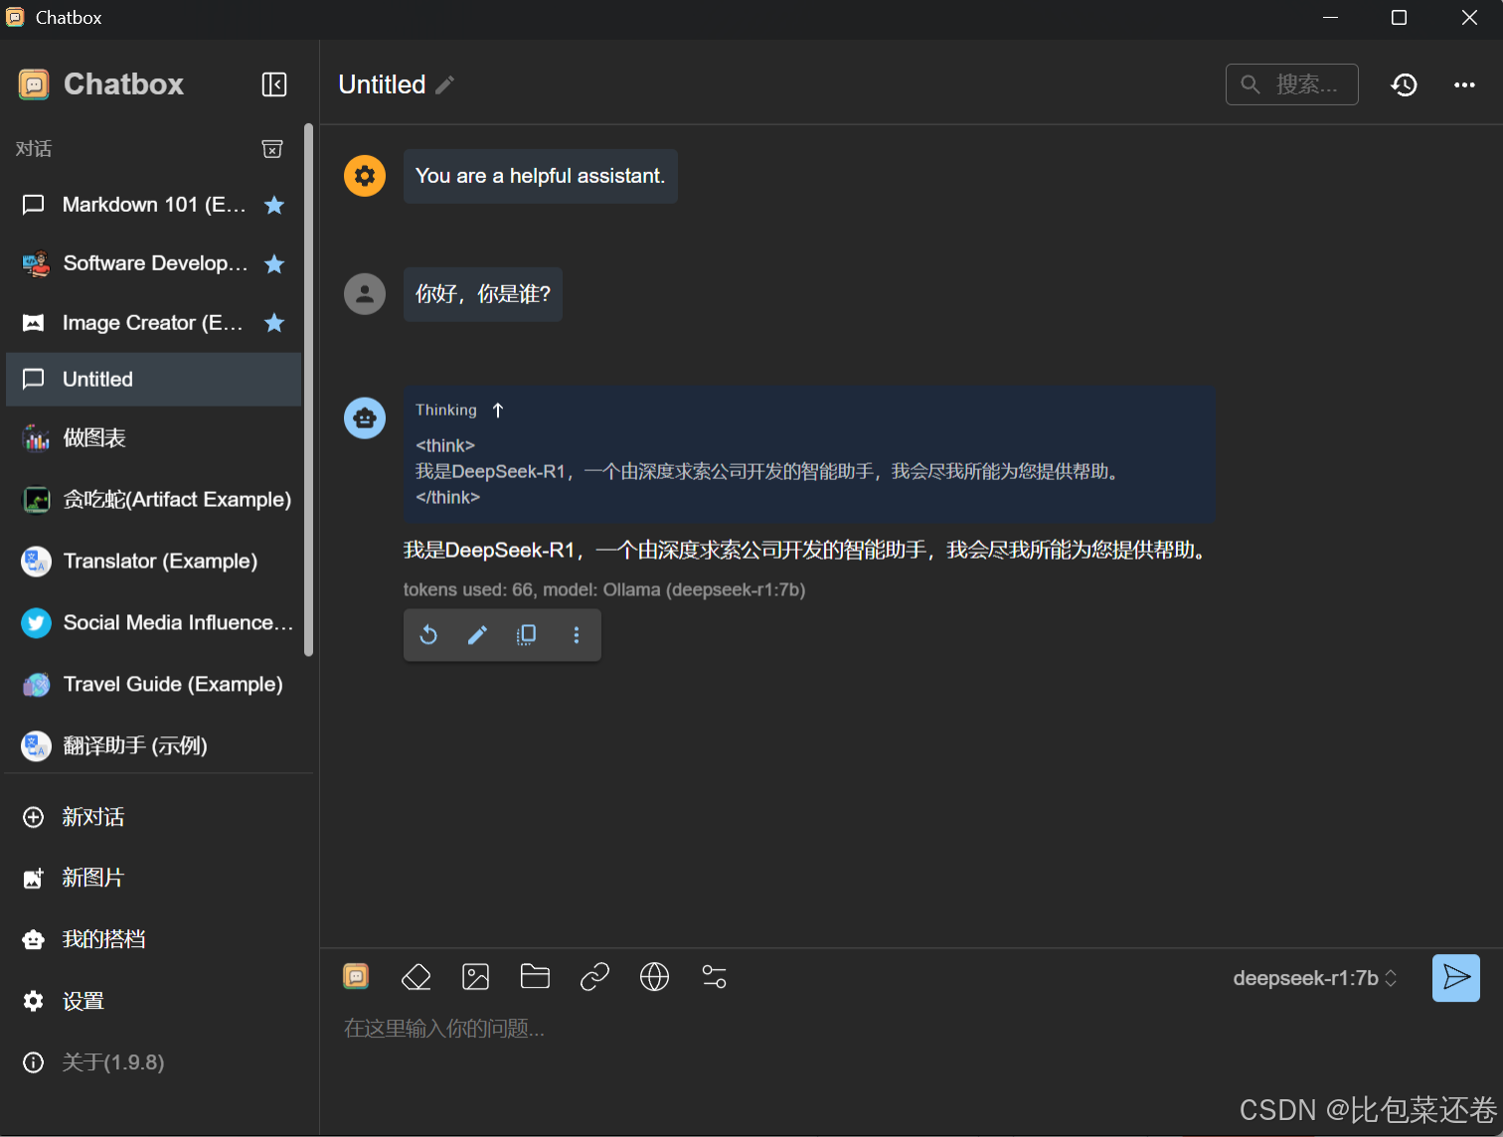The height and width of the screenshot is (1137, 1503).
Task: Open the 做图表 conversation
Action: point(153,437)
